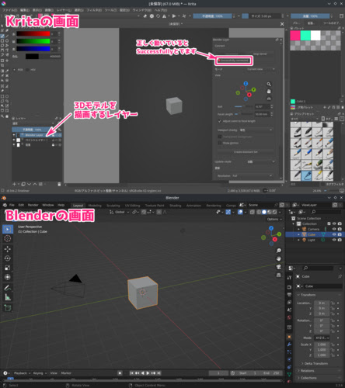Screen dimensions: 345x388
Task: Switch to Blender Modeling workspace tab
Action: pos(95,206)
